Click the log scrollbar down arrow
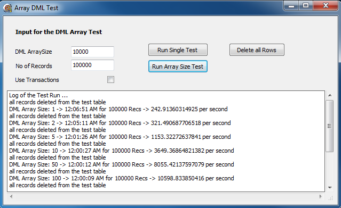 [330, 187]
